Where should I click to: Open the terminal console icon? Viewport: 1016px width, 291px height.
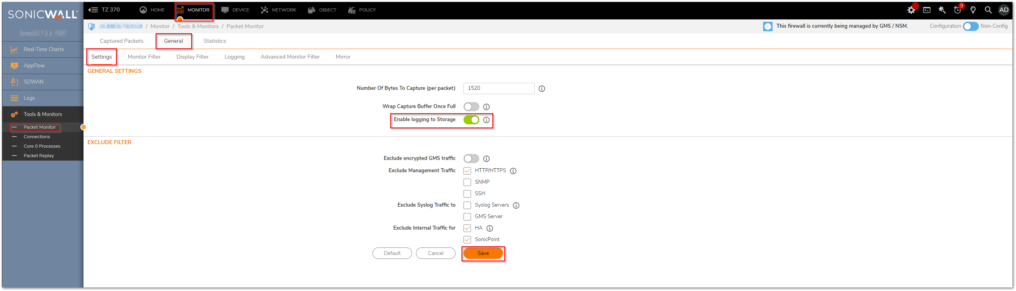pos(927,10)
